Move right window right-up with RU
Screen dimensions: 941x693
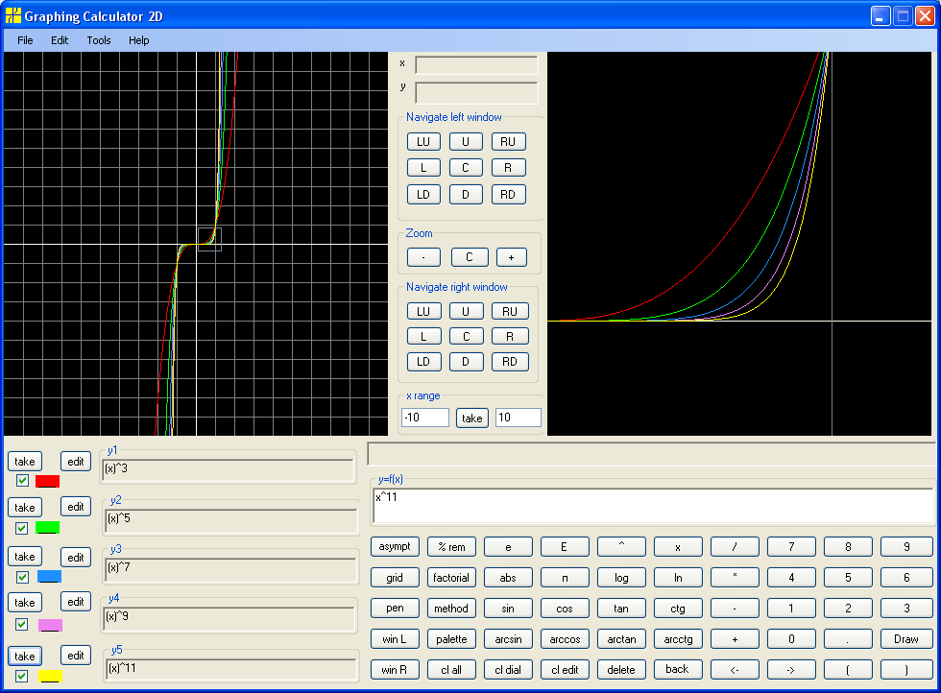[510, 311]
